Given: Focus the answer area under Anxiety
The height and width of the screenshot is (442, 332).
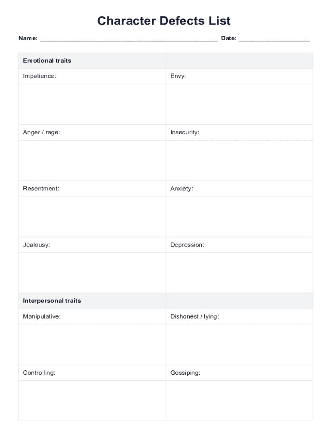Looking at the screenshot, I should click(x=239, y=216).
